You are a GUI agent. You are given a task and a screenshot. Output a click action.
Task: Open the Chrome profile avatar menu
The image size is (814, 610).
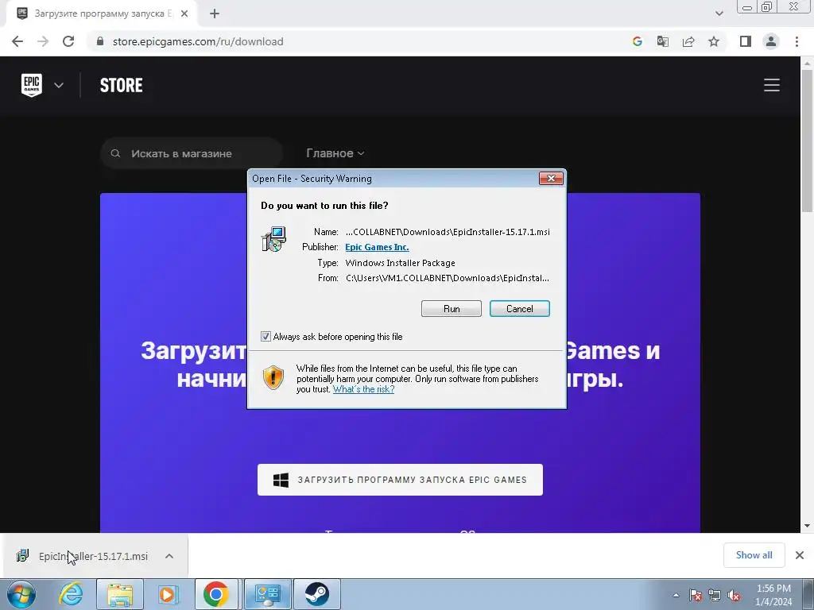(771, 41)
